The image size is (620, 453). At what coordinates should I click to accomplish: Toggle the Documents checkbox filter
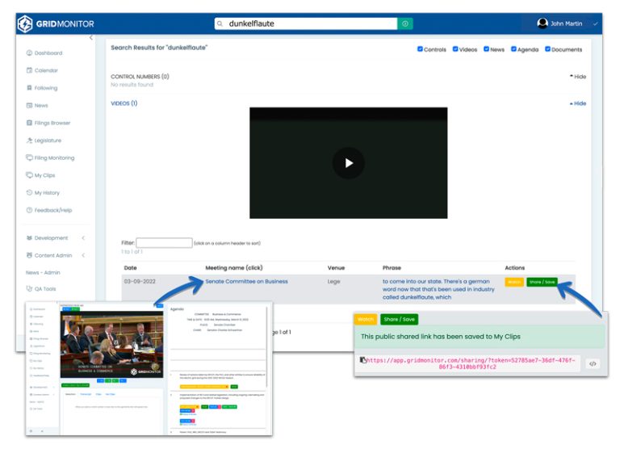tap(547, 49)
